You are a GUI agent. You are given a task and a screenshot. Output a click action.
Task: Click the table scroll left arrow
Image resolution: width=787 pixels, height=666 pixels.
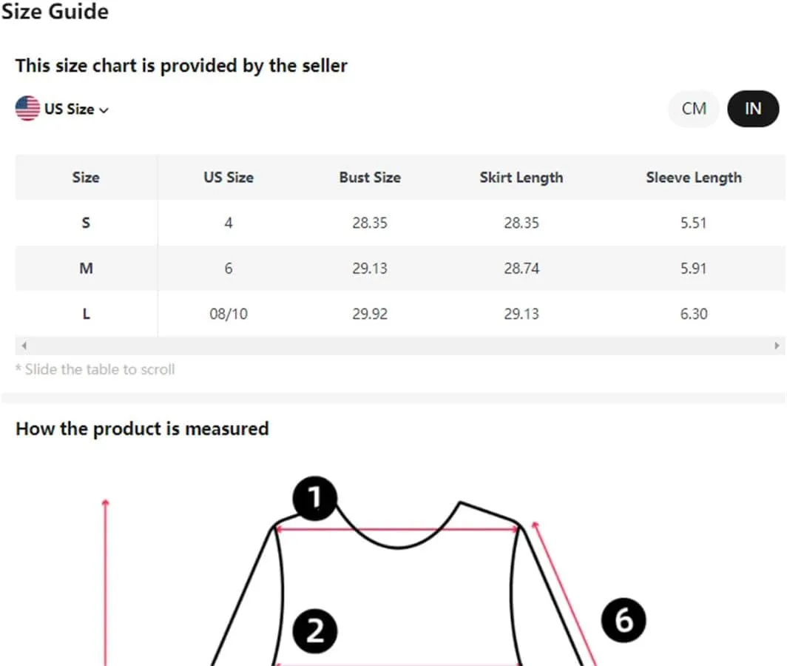tap(24, 346)
